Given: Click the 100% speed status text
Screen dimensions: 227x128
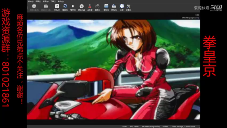Looking at the screenshot, I should (124, 127).
